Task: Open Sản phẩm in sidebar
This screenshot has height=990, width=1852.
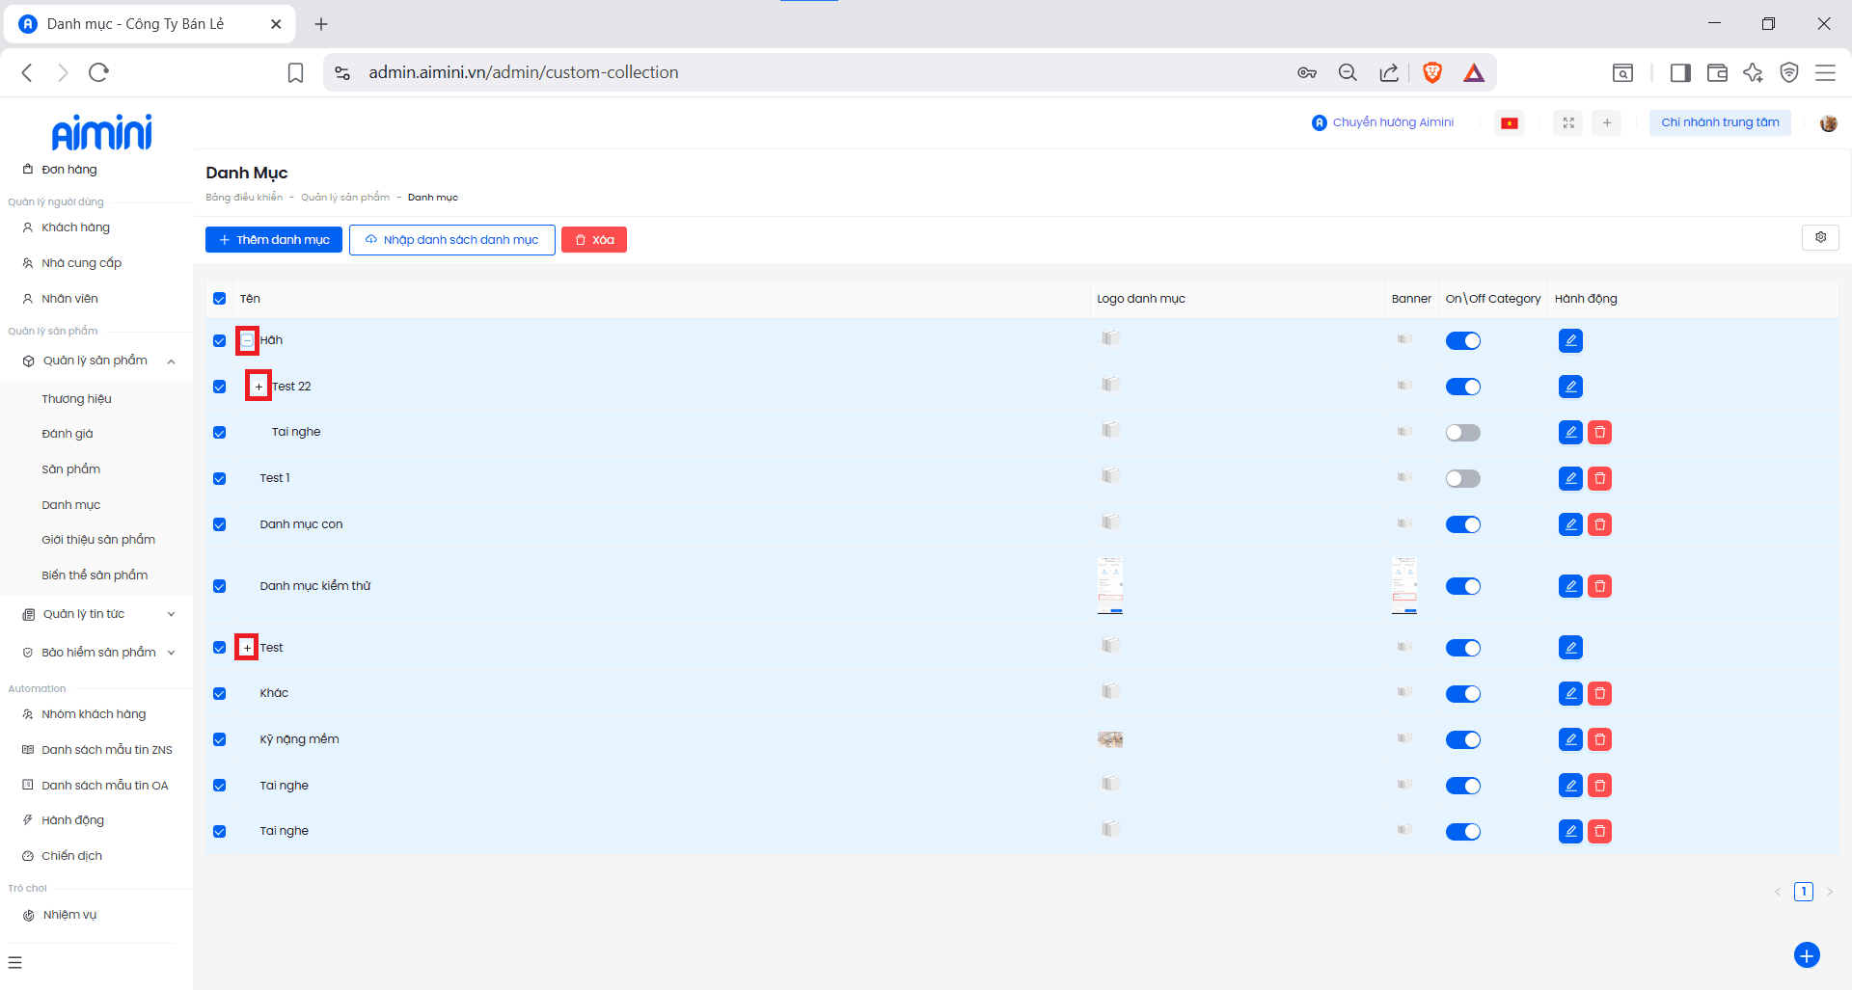Action: click(x=71, y=469)
